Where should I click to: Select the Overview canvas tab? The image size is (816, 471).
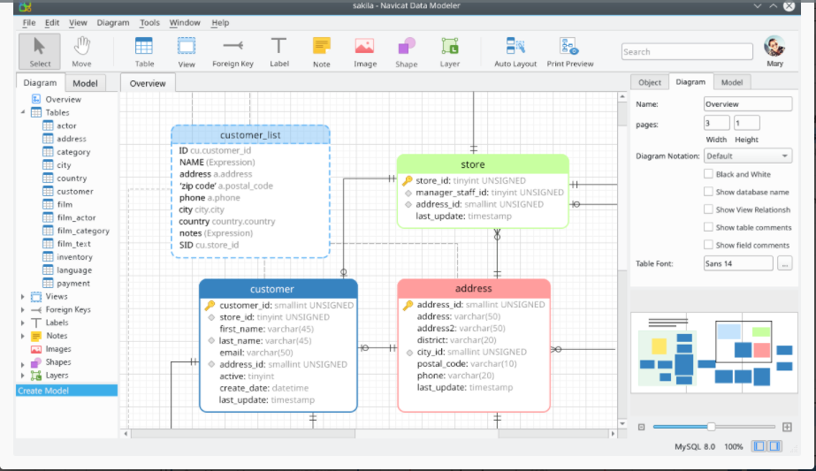148,83
